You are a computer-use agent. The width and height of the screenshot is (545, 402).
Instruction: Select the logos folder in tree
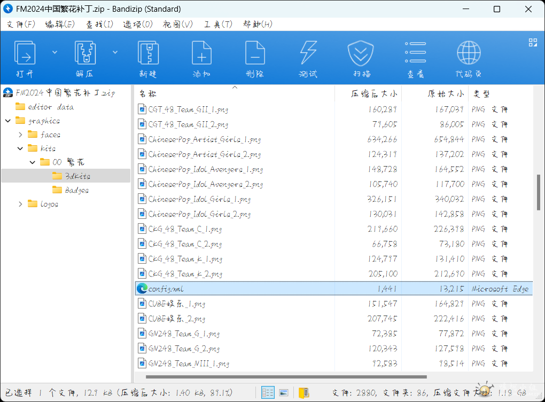(x=49, y=204)
